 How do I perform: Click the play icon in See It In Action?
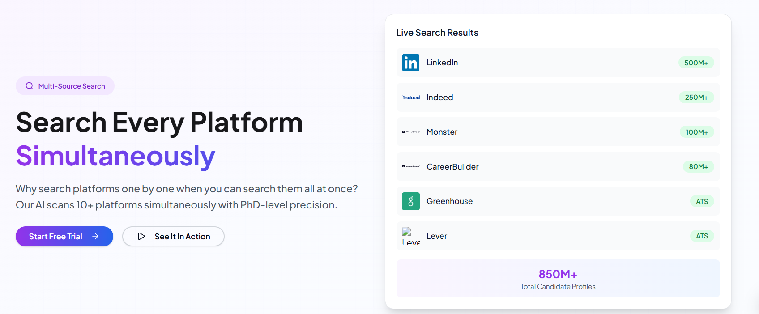click(x=141, y=236)
